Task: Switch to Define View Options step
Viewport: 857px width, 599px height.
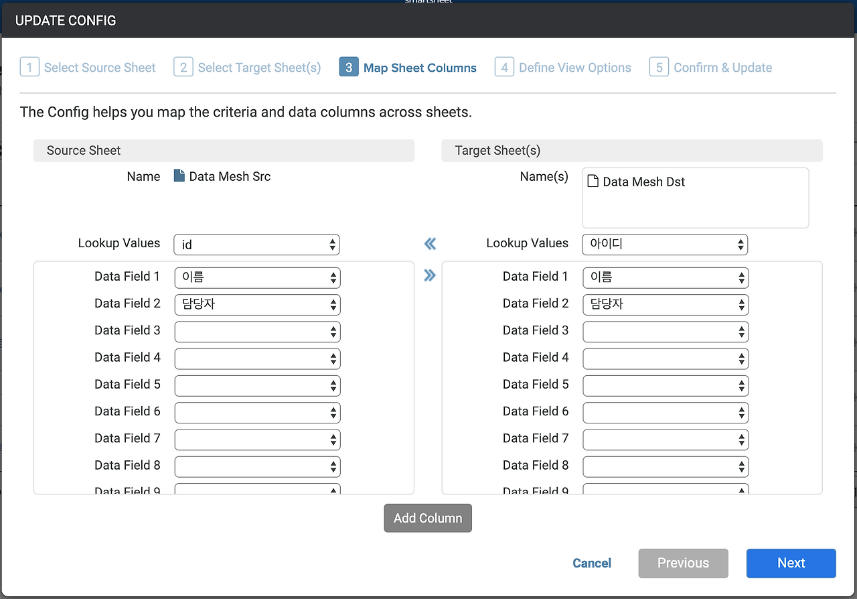Action: pos(574,68)
